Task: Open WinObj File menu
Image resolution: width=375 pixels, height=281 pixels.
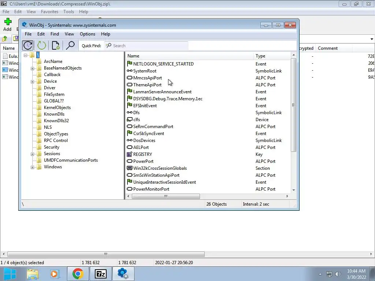Action: click(x=28, y=34)
